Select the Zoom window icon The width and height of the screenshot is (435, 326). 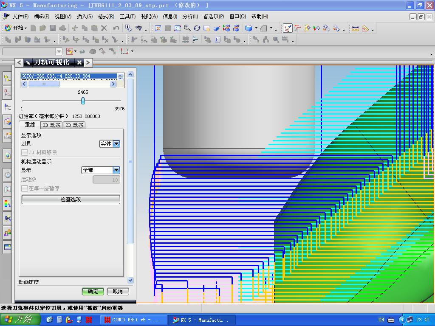pos(177,28)
